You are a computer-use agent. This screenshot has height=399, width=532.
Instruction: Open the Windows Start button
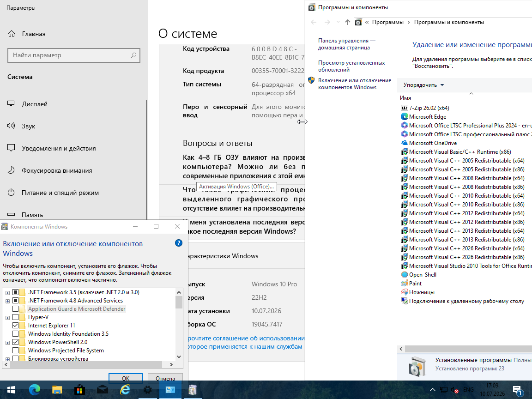point(11,390)
